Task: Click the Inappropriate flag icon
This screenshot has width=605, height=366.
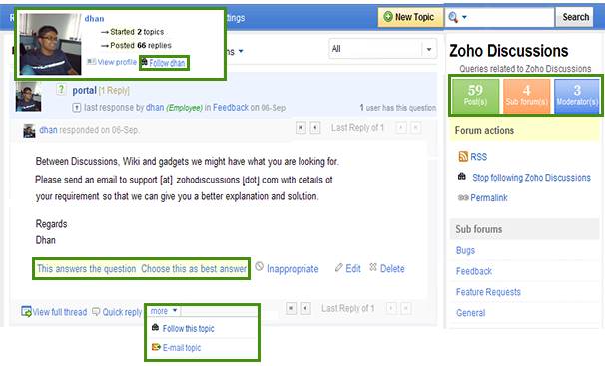Action: (x=260, y=266)
